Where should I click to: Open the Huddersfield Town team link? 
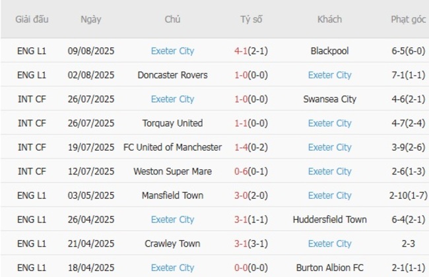(329, 219)
